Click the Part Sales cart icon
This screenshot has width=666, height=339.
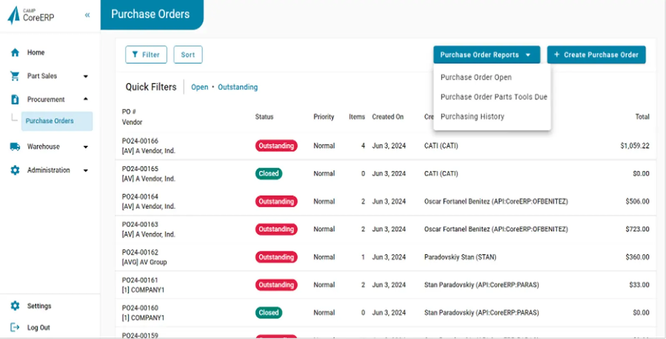[15, 76]
